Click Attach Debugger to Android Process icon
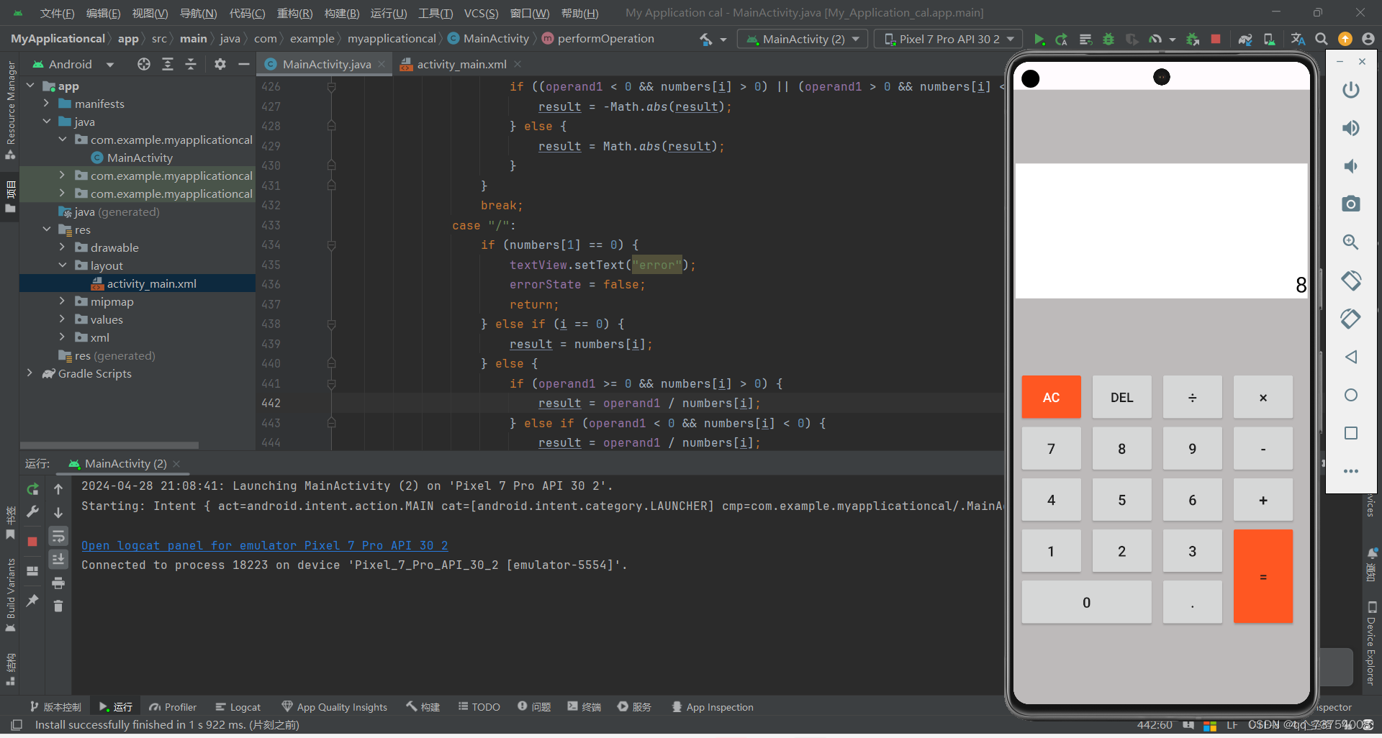Viewport: 1382px width, 738px height. (1193, 40)
